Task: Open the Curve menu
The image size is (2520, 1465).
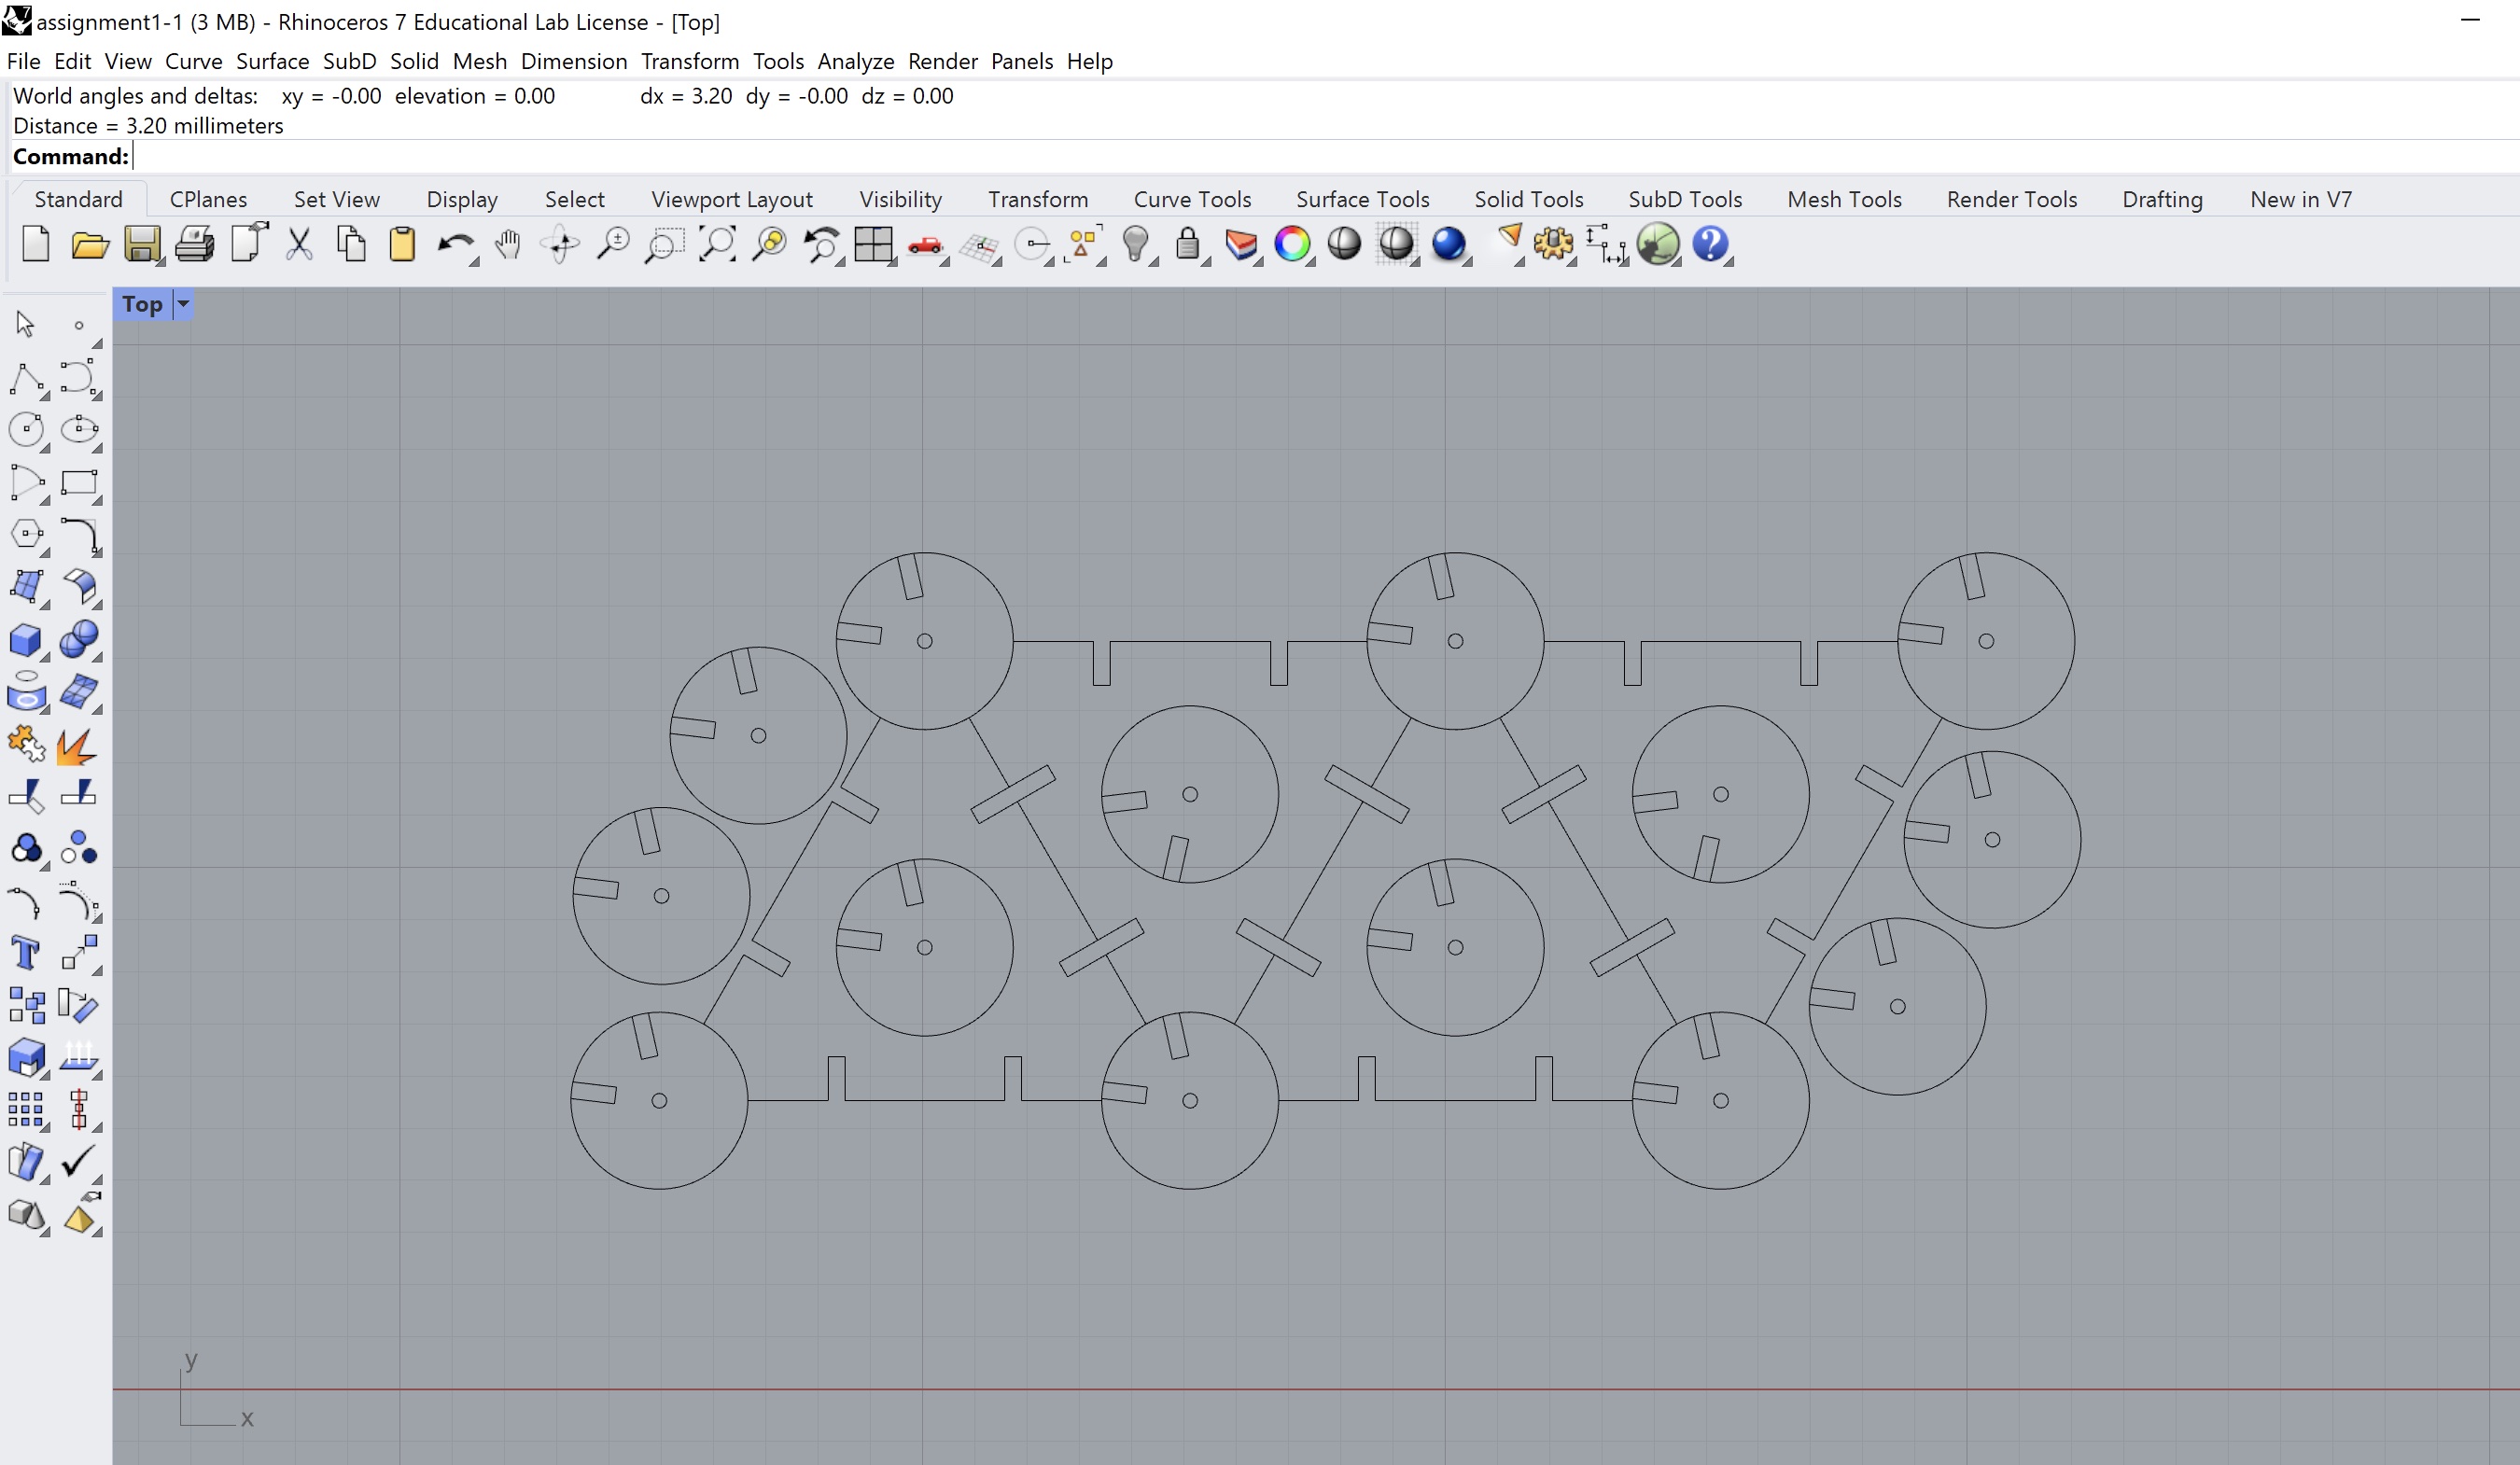Action: coord(193,61)
